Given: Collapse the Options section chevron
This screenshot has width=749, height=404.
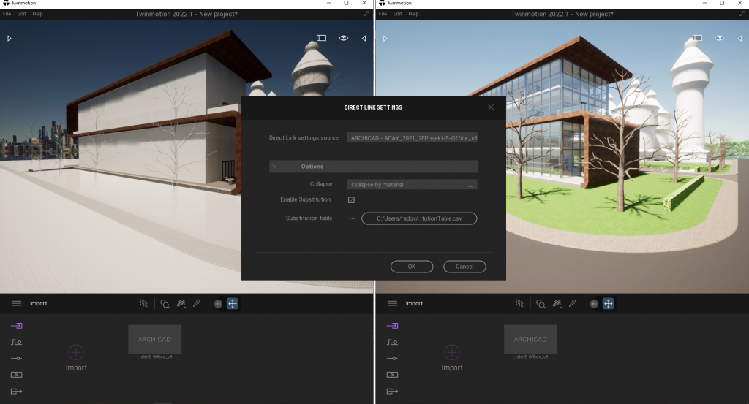Looking at the screenshot, I should coord(274,167).
